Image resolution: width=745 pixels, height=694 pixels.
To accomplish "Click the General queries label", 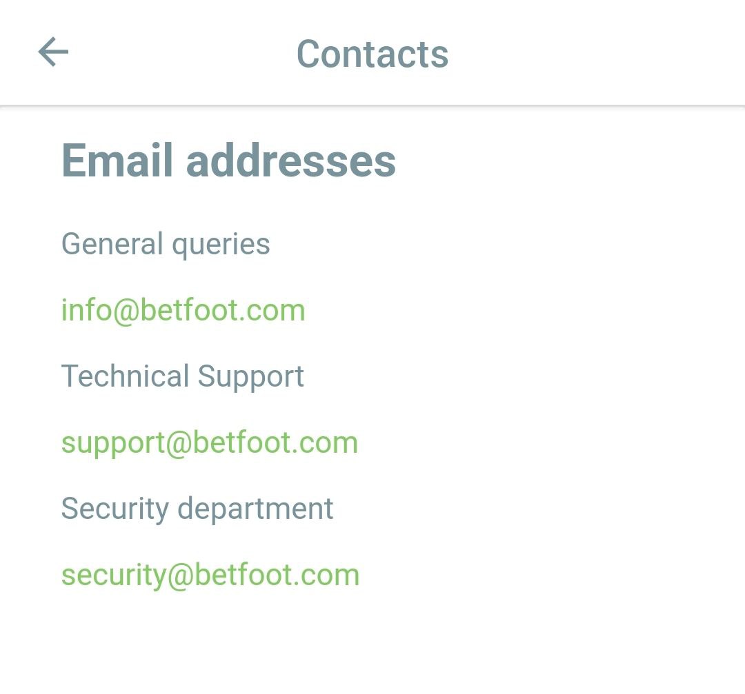I will [x=166, y=244].
